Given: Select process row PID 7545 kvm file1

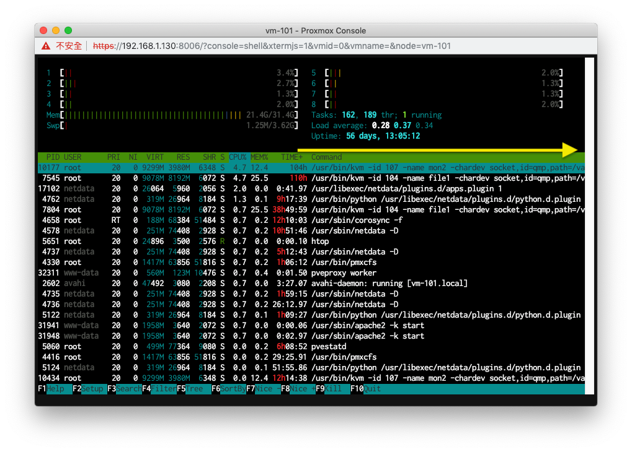Looking at the screenshot, I should point(311,178).
